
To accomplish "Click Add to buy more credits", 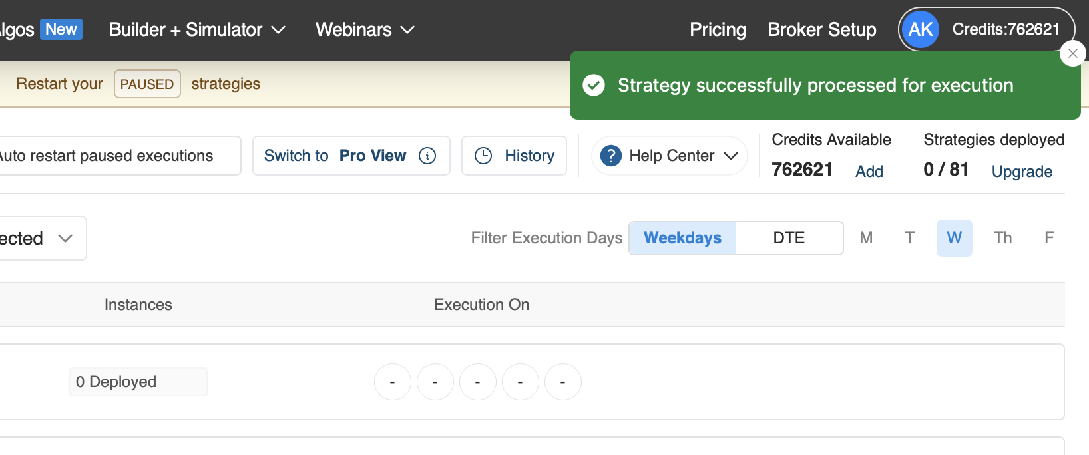I will coord(869,172).
